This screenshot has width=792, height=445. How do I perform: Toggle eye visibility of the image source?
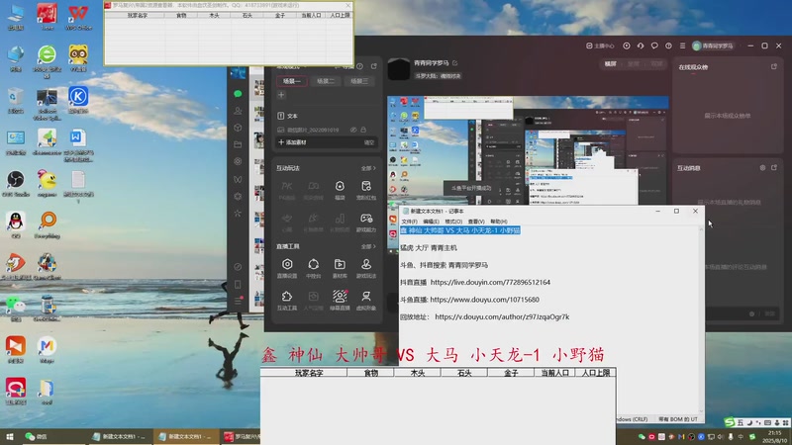(x=353, y=130)
